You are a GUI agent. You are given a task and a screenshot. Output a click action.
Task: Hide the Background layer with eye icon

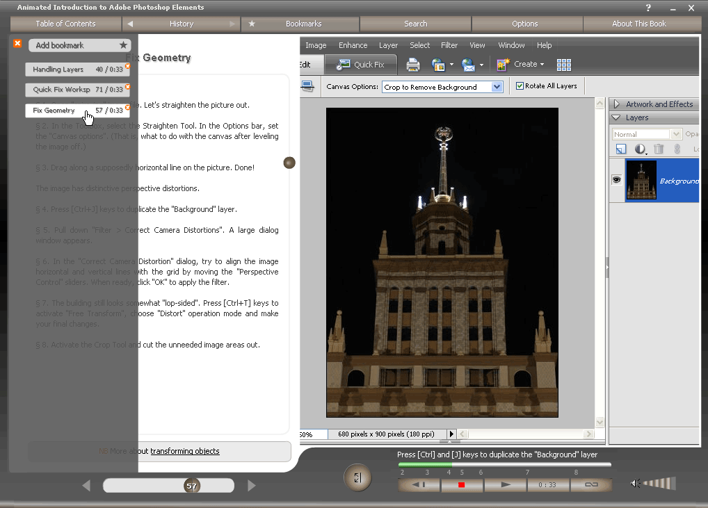616,180
